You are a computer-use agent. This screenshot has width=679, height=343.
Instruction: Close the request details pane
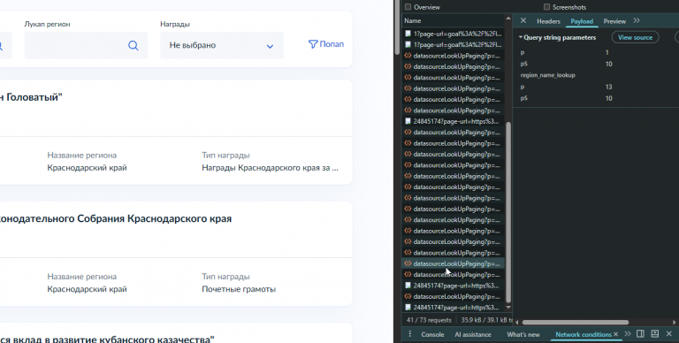pyautogui.click(x=523, y=21)
